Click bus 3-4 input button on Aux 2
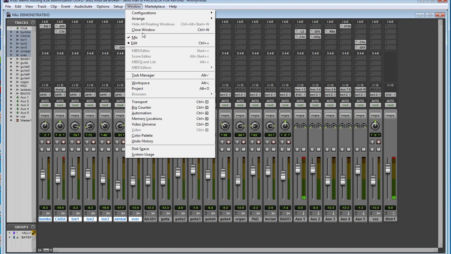Image resolution: width=451 pixels, height=254 pixels. tap(315, 90)
